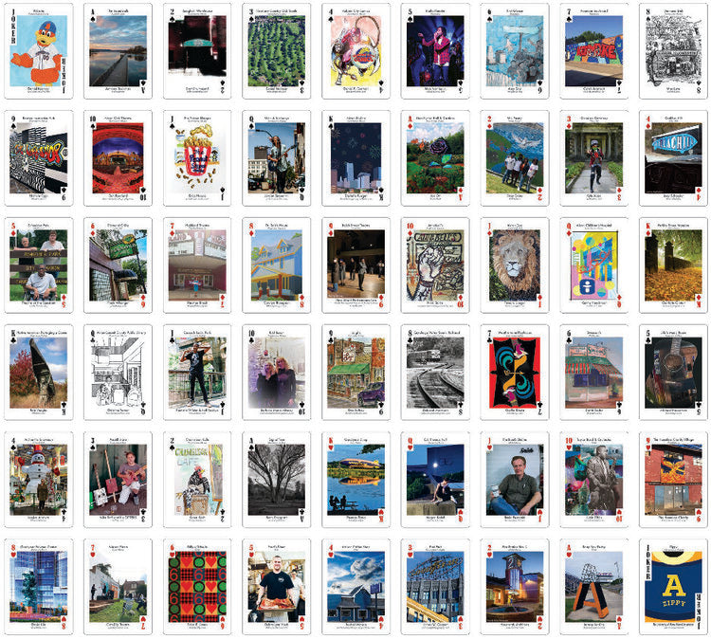Choose the Ace of Hearts letter A sculpture card
This screenshot has width=711, height=639.
click(594, 587)
